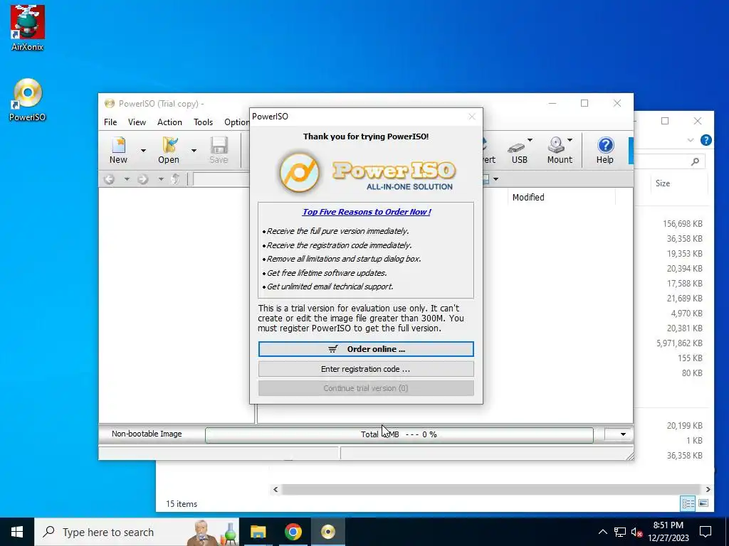Click the Open toolbar icon in PowerISO
The image size is (729, 546).
(x=169, y=149)
